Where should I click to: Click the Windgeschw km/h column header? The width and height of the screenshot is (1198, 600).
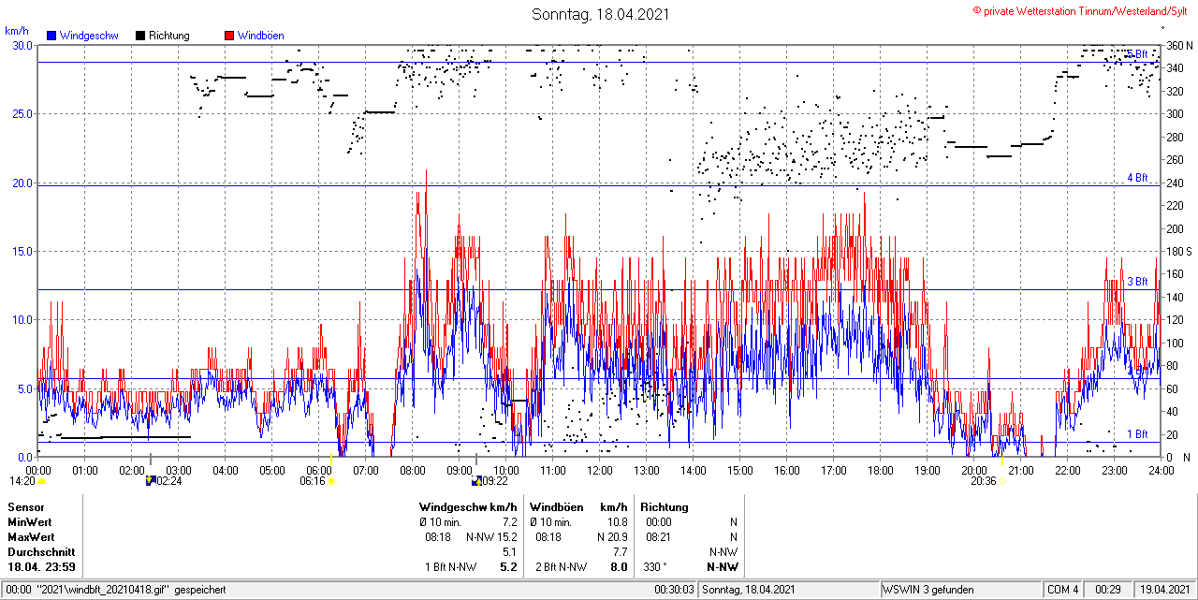point(468,507)
